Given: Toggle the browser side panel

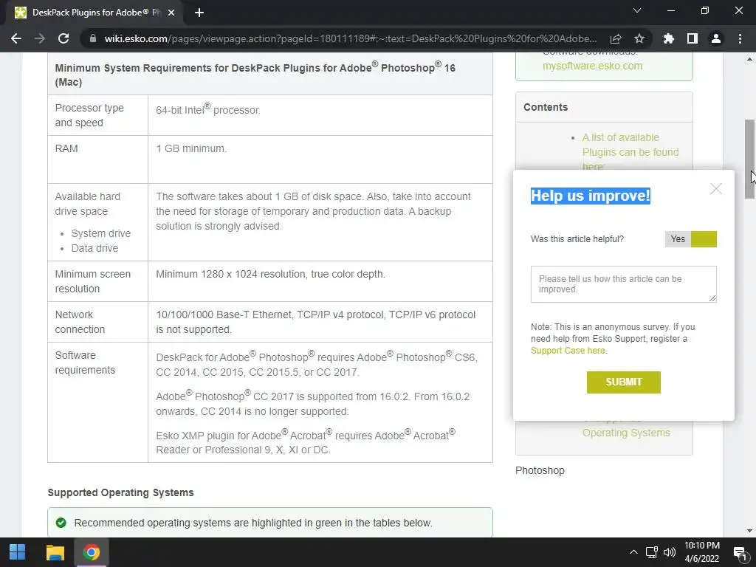Looking at the screenshot, I should click(693, 38).
